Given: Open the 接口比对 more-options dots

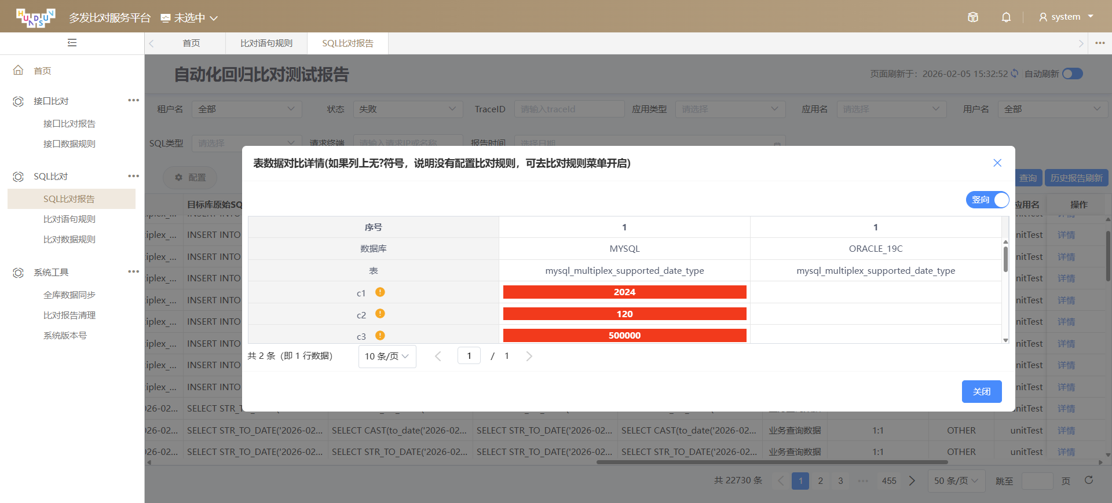Looking at the screenshot, I should tap(133, 100).
